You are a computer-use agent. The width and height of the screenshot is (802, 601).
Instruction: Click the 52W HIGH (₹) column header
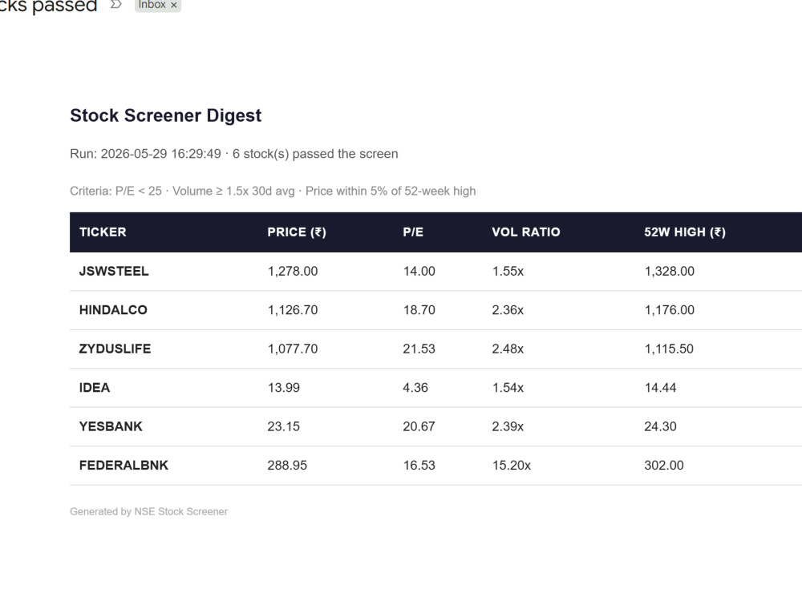pyautogui.click(x=685, y=232)
